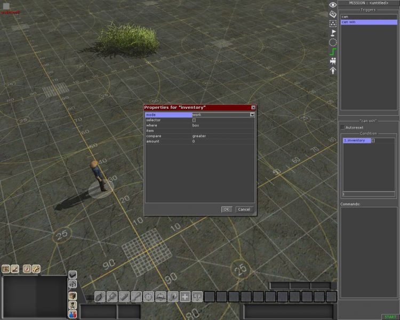This screenshot has height=320, width=400.
Task: Select the flag waypoint tool
Action: point(333,33)
